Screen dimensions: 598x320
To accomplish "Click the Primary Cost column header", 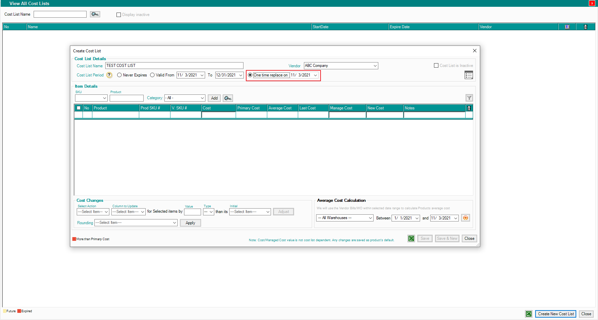I will click(251, 108).
